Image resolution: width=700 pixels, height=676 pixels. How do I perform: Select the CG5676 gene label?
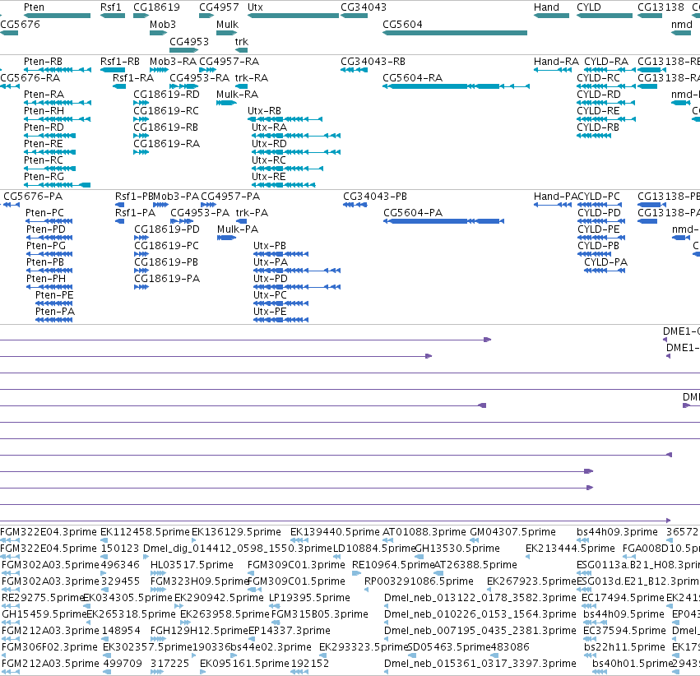[20, 24]
